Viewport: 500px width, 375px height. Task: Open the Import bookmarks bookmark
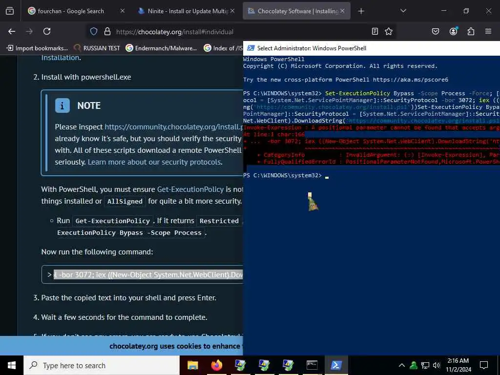tap(37, 48)
